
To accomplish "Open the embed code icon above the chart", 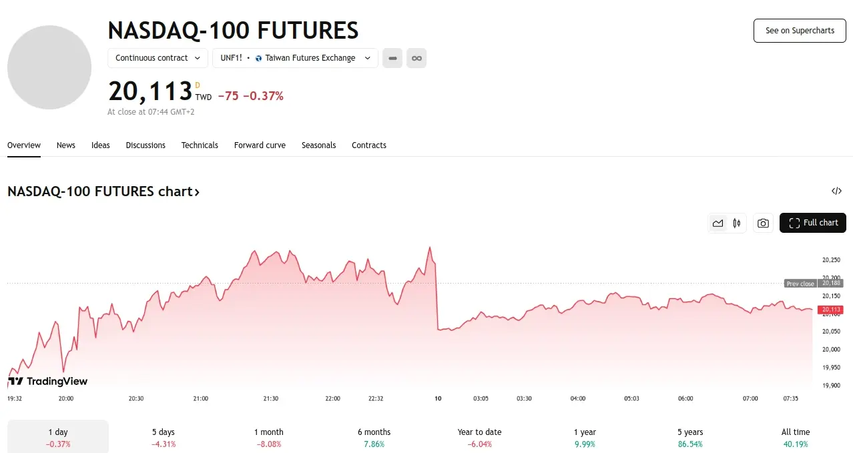I will [836, 191].
